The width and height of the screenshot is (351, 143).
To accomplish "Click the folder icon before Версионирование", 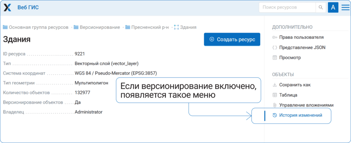I will (x=76, y=27).
